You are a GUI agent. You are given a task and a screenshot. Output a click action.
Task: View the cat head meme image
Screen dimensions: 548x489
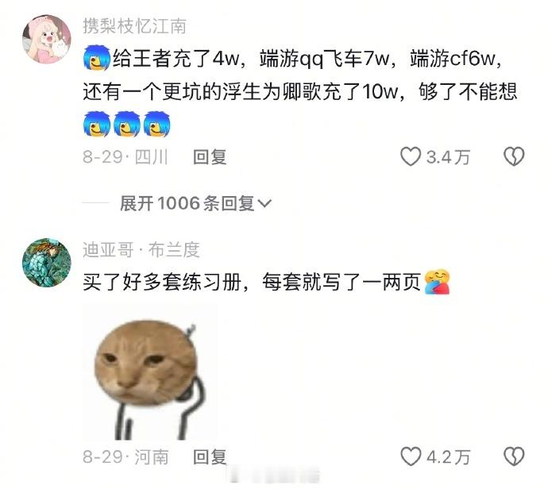[149, 372]
